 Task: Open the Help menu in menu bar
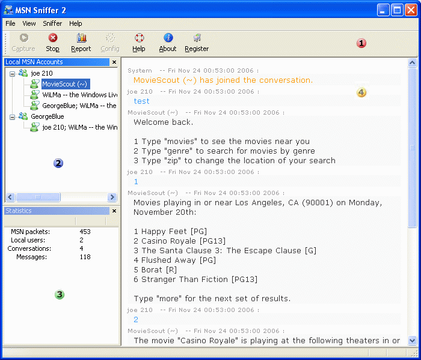pos(75,23)
